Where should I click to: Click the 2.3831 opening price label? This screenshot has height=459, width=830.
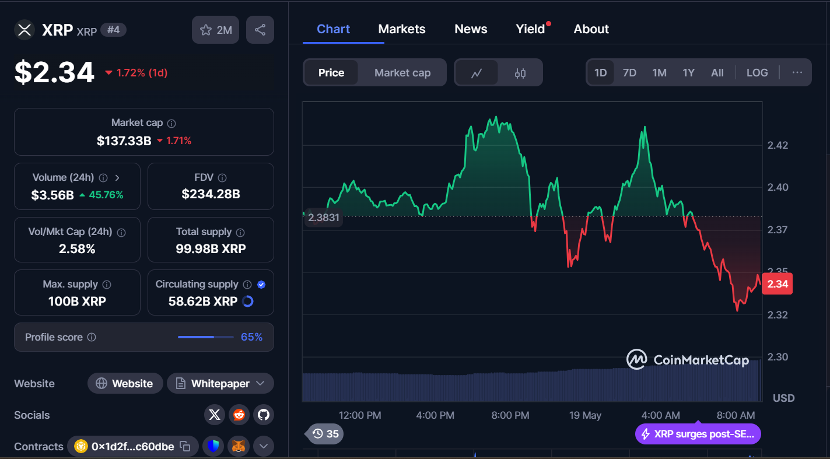coord(323,217)
